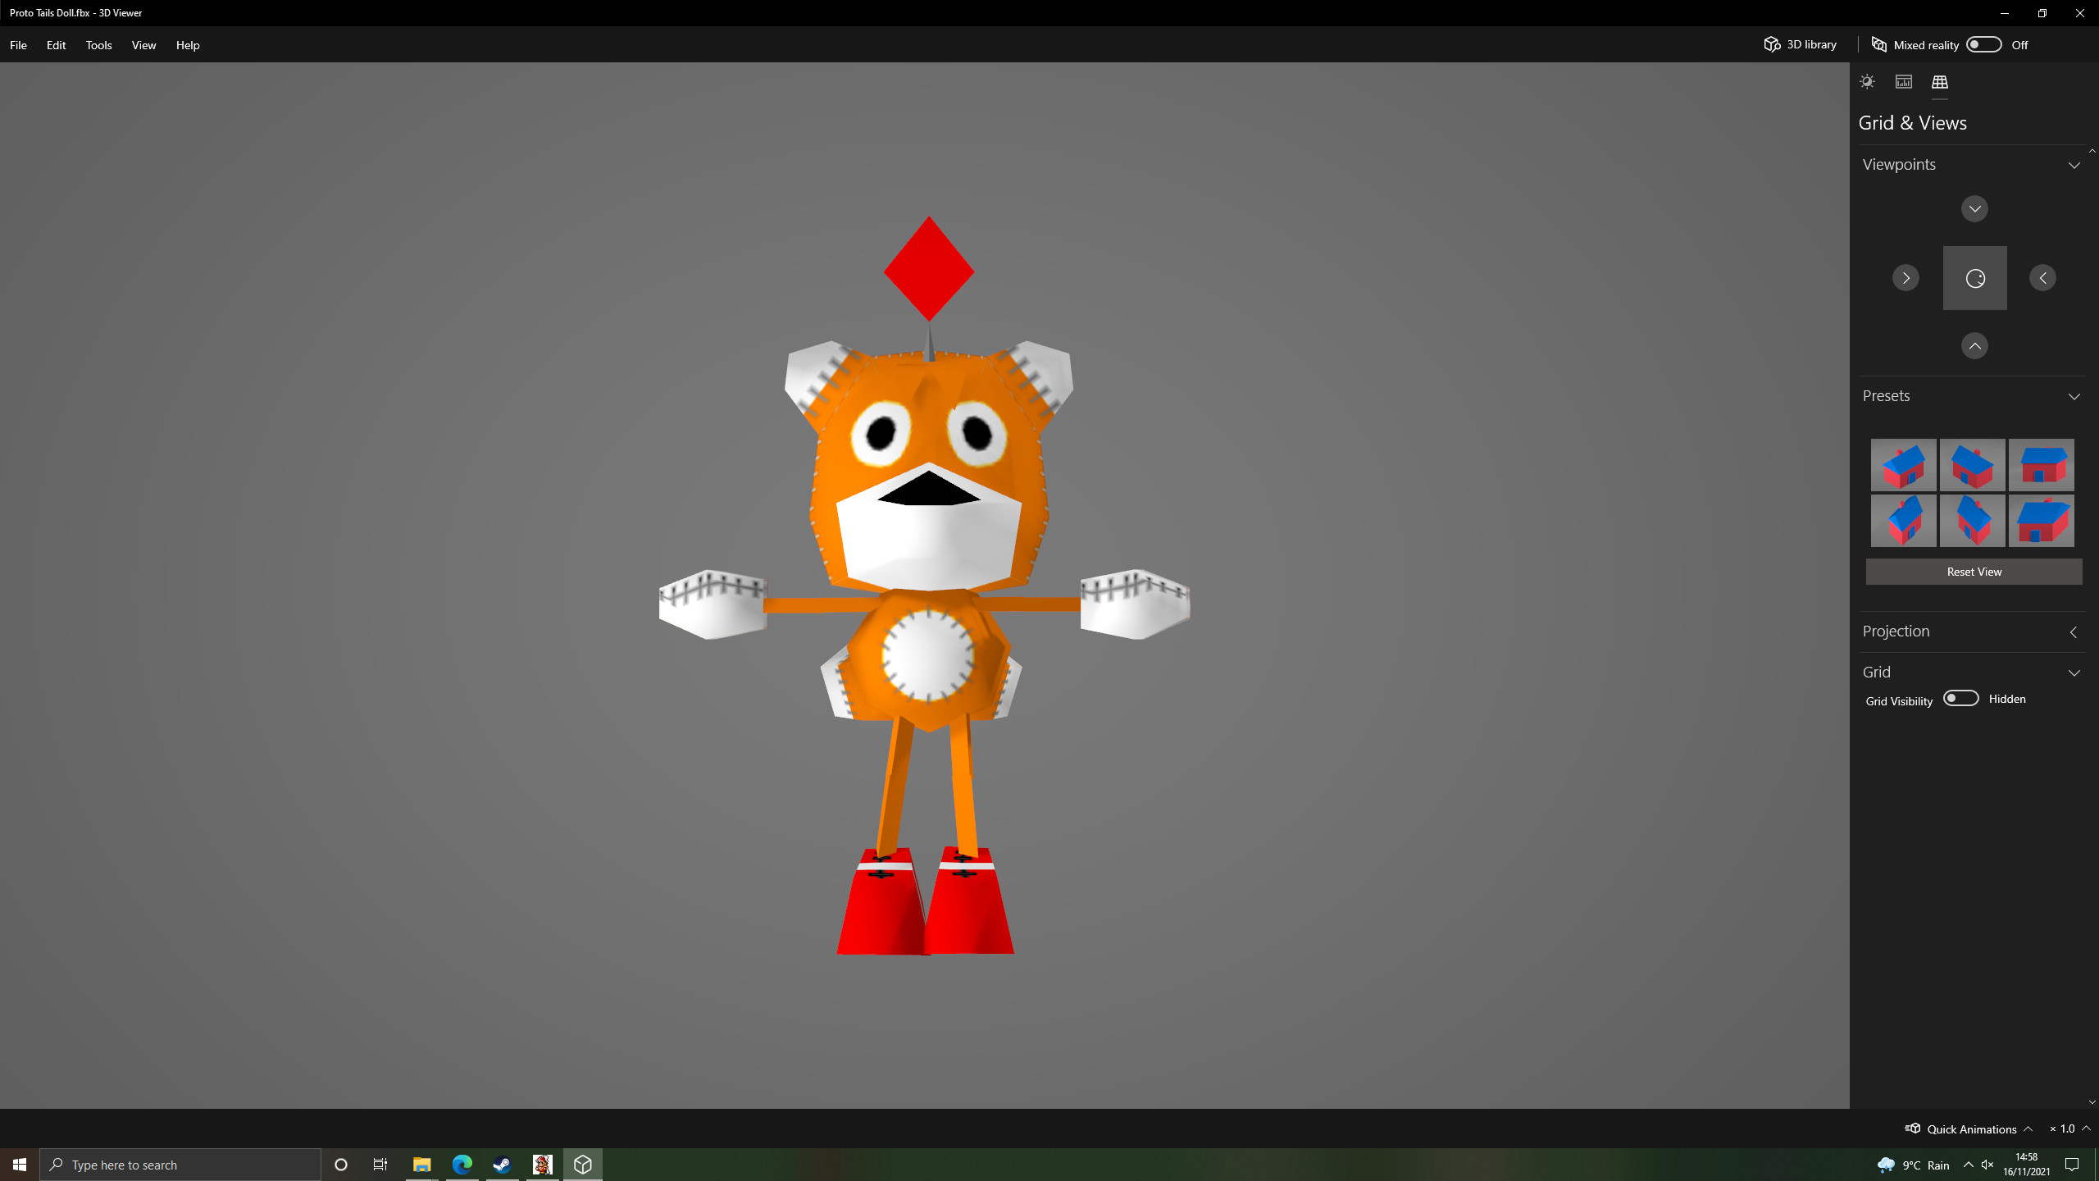Screen dimensions: 2099x1181
Task: Click the 3D Viewer taskbar icon
Action: pos(583,1165)
